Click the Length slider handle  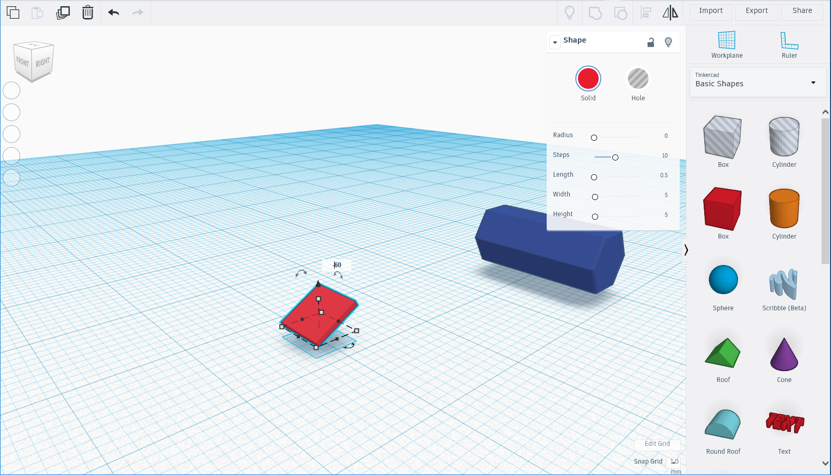594,177
